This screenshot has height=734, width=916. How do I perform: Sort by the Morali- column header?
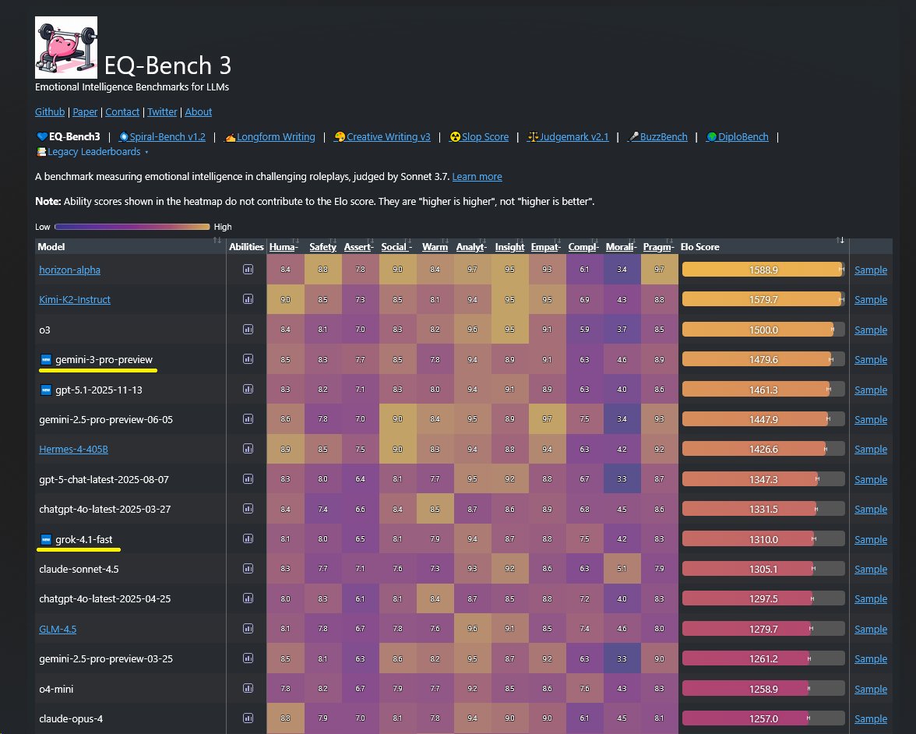point(621,246)
